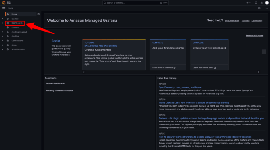
Task: Click Remove this panel
Action: [255, 36]
